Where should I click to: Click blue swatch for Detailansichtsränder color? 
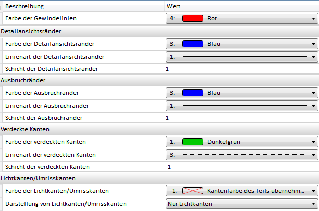pyautogui.click(x=192, y=44)
